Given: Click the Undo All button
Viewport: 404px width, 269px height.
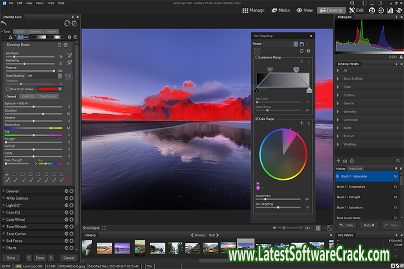Looking at the screenshot, I should tap(369, 225).
